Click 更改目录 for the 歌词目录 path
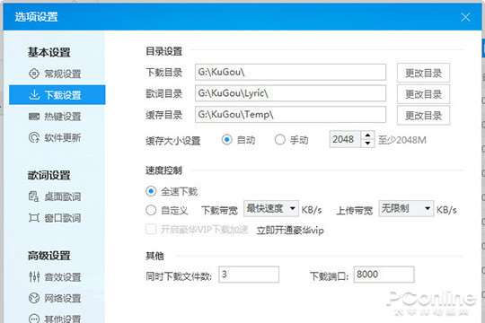 423,94
